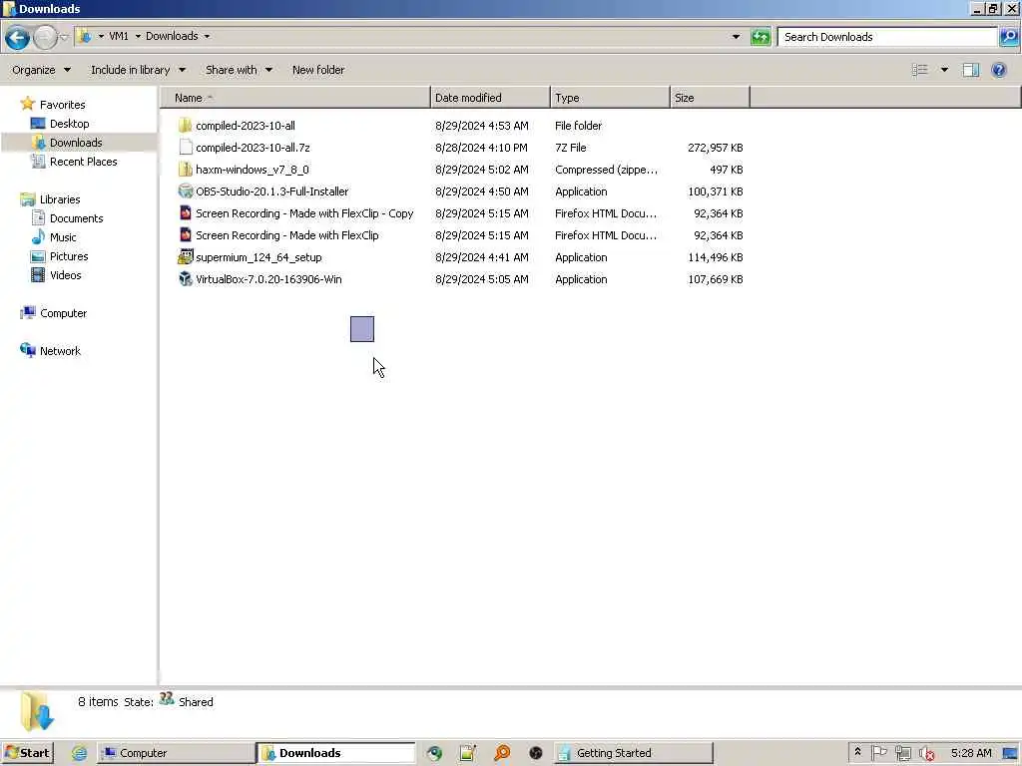Image resolution: width=1022 pixels, height=766 pixels.
Task: Open the Music library
Action: (63, 237)
